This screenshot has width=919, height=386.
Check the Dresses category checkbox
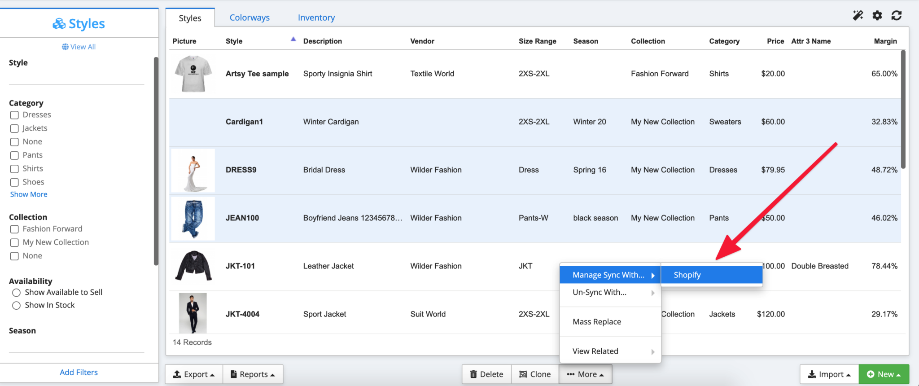14,115
